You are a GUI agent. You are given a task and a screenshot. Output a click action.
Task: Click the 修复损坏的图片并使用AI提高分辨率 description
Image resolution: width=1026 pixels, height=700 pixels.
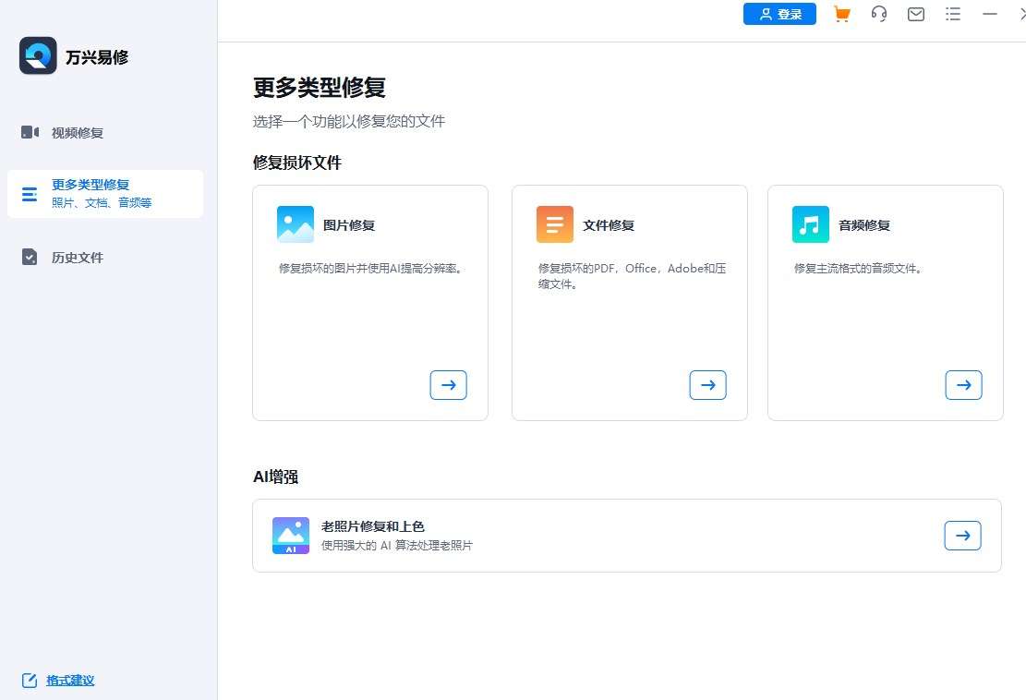[371, 268]
